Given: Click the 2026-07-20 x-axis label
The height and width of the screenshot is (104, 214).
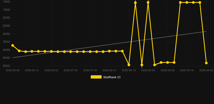Looking at the screenshot, I should coord(90,70).
